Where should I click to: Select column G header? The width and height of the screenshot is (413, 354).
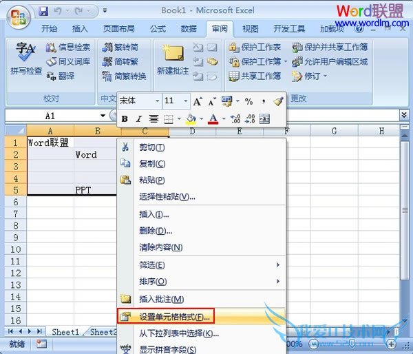pyautogui.click(x=335, y=131)
